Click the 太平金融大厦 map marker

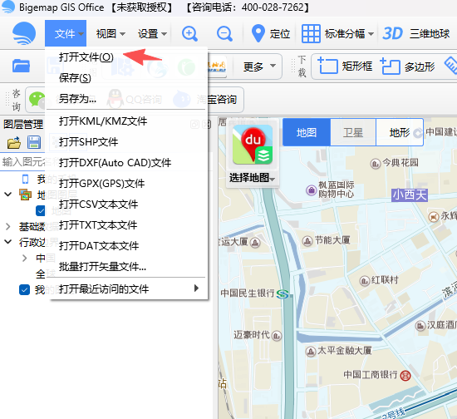(311, 351)
